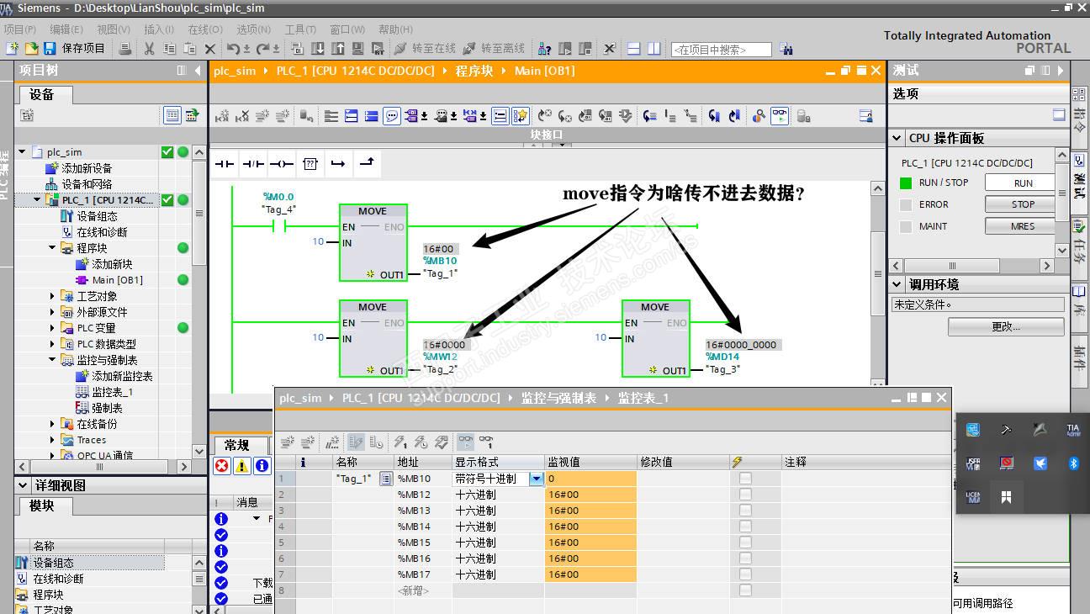Tick the modify checkbox for the %MB13 row
Viewport: 1090px width, 614px height.
pyautogui.click(x=745, y=511)
